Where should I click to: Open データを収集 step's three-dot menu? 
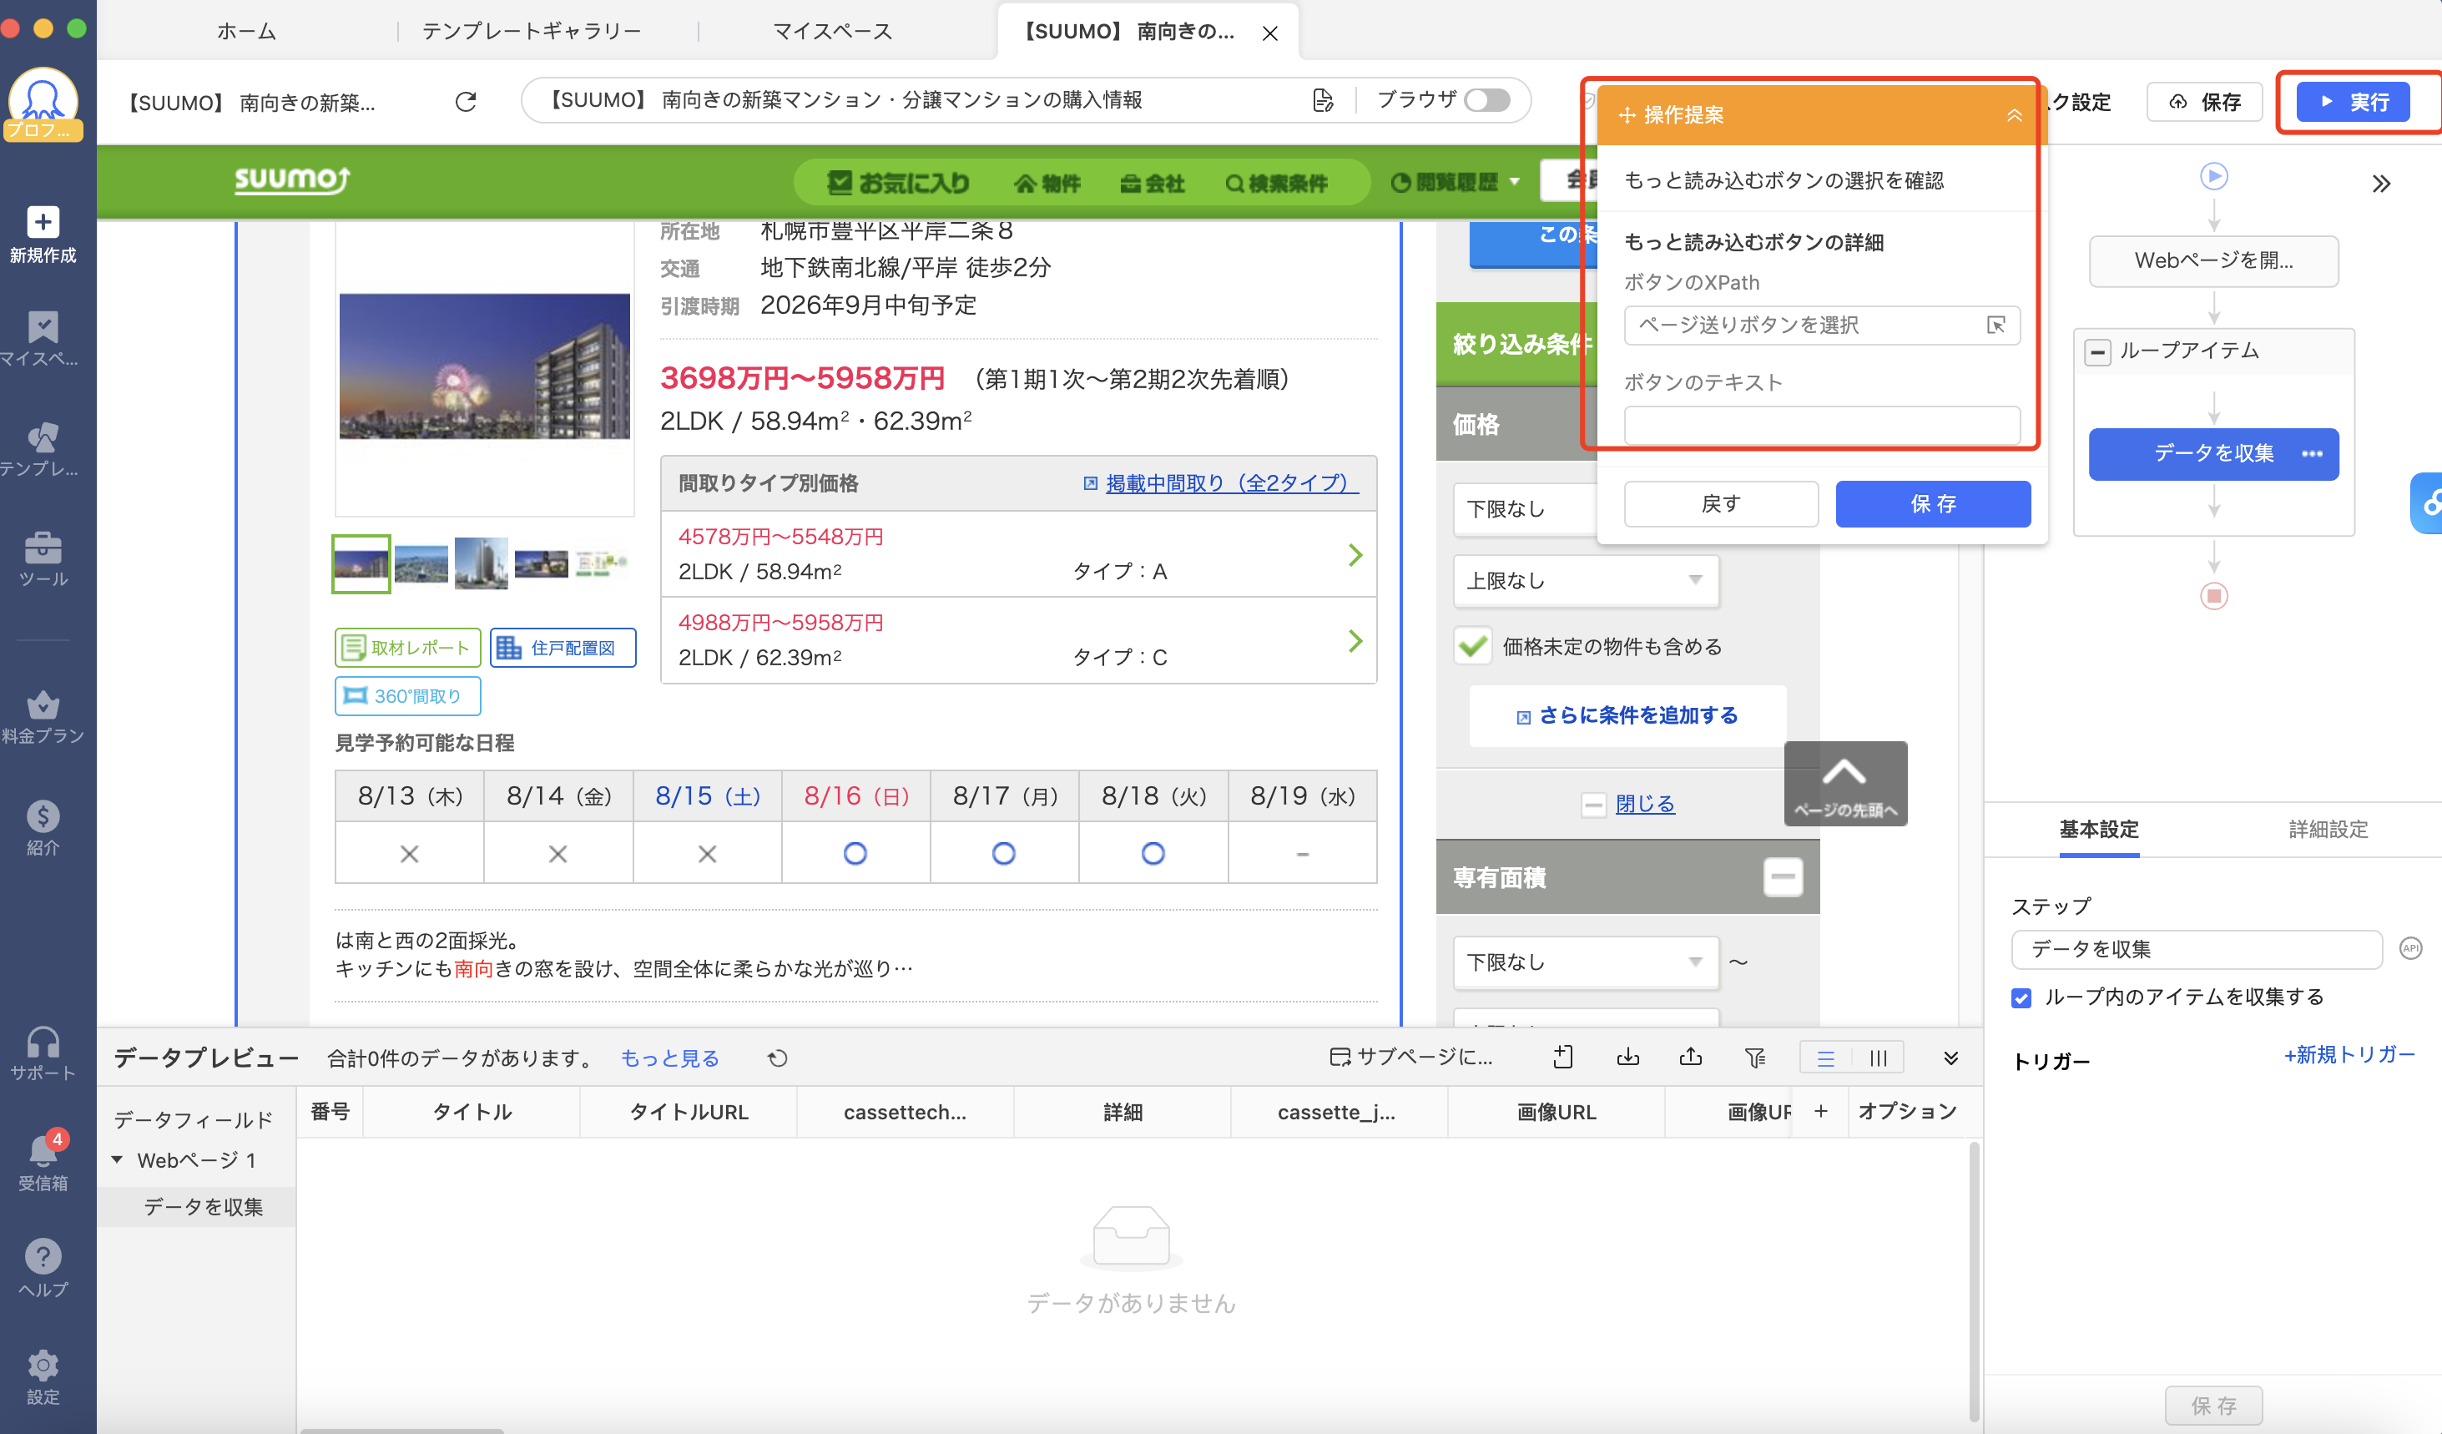[x=2312, y=453]
